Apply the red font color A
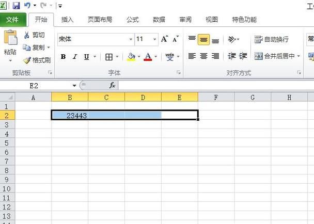This screenshot has height=224, width=314. coord(148,57)
